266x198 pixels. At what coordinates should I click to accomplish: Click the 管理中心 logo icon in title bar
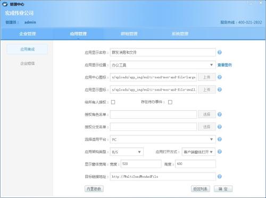(x=5, y=4)
